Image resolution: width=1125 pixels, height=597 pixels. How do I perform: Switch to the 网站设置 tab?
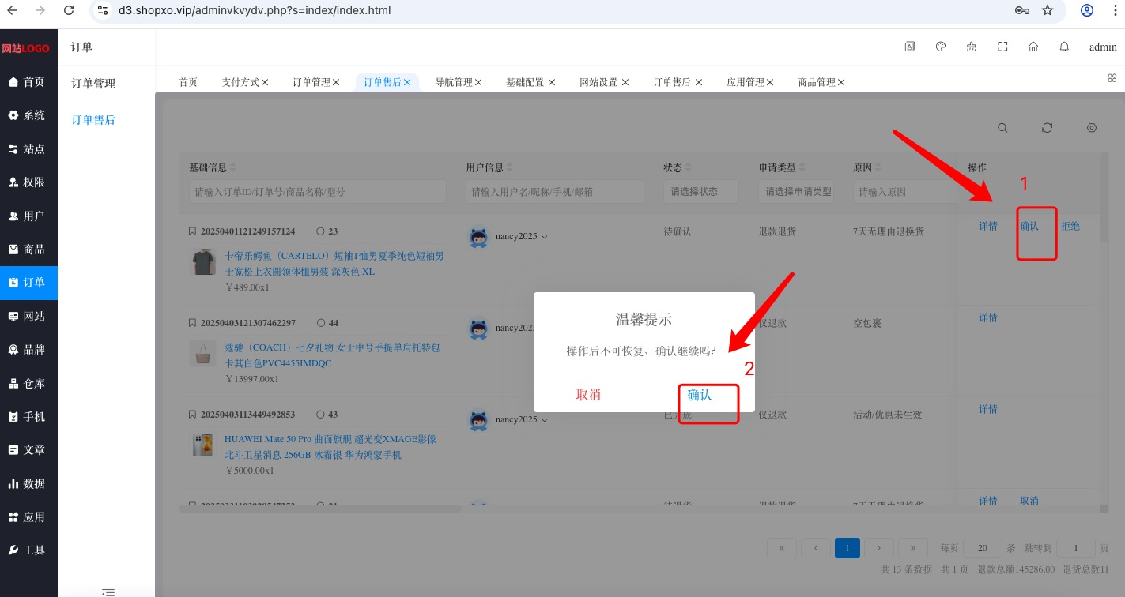pyautogui.click(x=598, y=82)
